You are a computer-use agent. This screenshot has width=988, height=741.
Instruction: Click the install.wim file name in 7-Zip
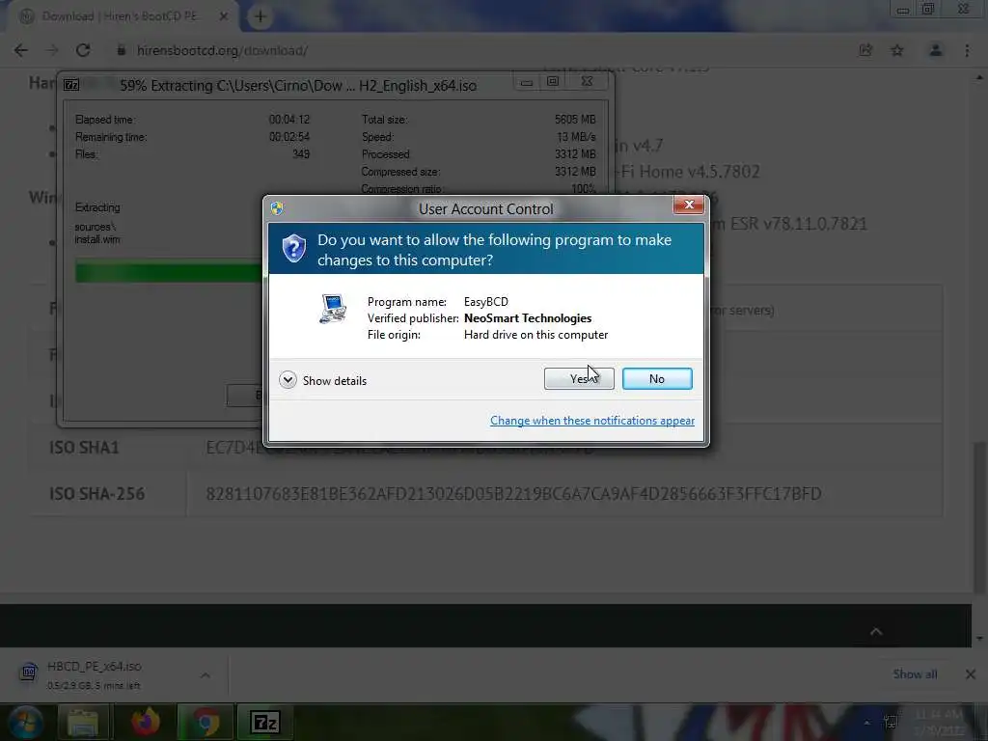(x=97, y=239)
